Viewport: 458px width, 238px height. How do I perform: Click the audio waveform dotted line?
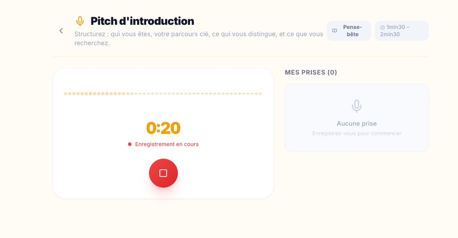pos(163,93)
